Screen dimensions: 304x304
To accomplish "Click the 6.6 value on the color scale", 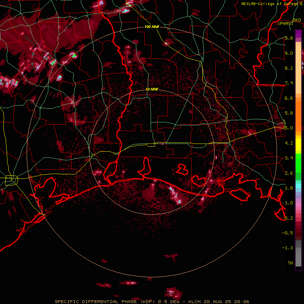I will tap(289, 98).
